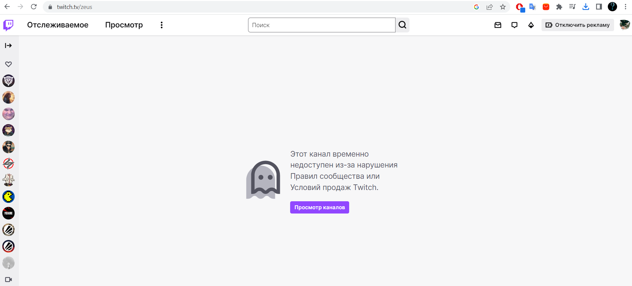
Task: Click the Просмотр каналов button
Action: 320,208
